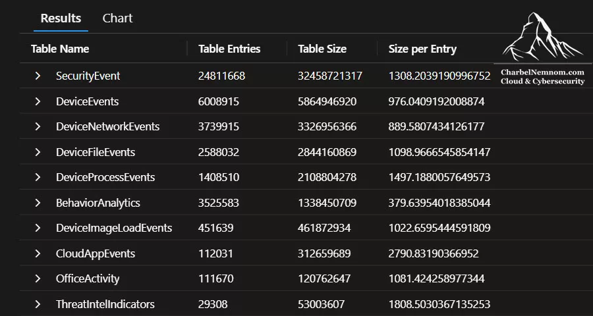Select the DeviceEvents table name cell

pos(88,101)
